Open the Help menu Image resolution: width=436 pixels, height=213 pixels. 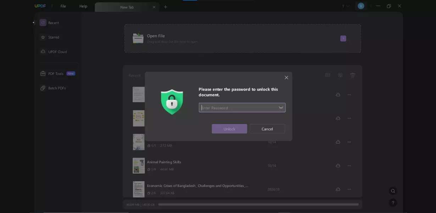click(83, 6)
